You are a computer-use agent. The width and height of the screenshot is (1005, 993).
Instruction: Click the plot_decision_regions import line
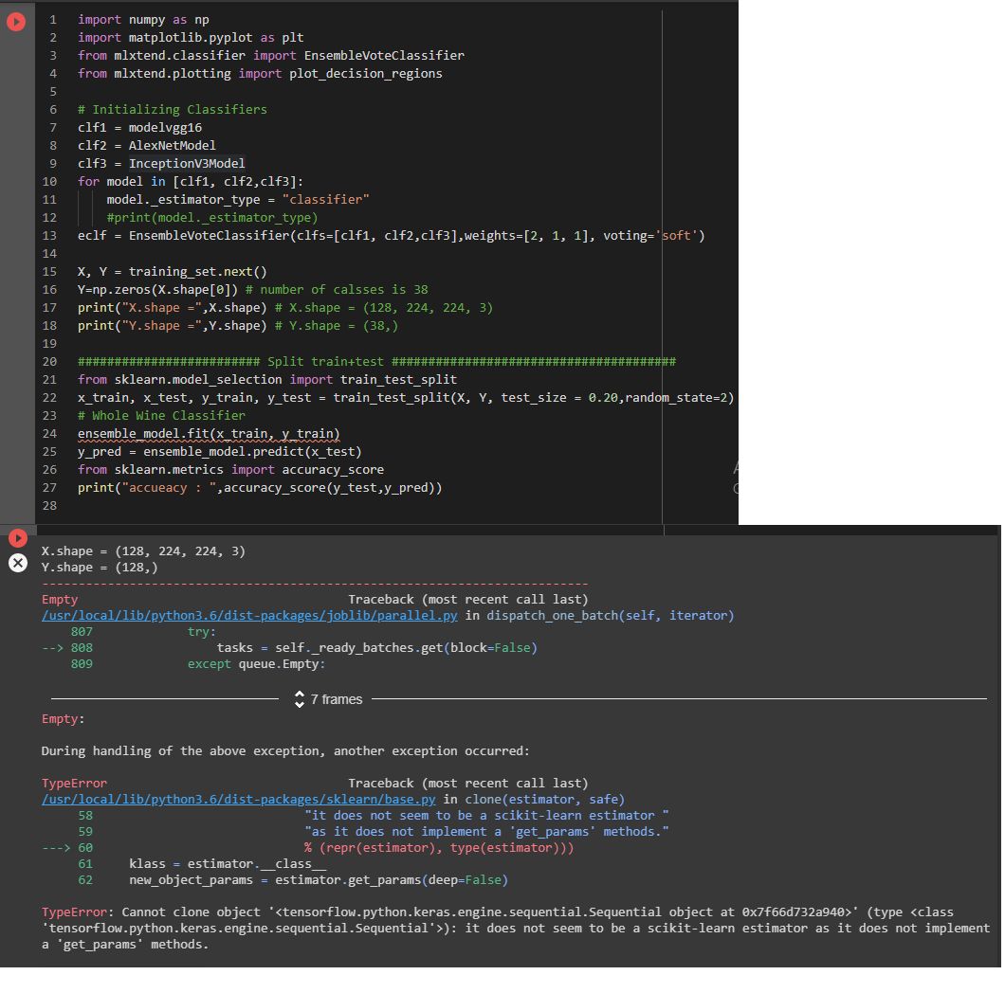point(260,74)
